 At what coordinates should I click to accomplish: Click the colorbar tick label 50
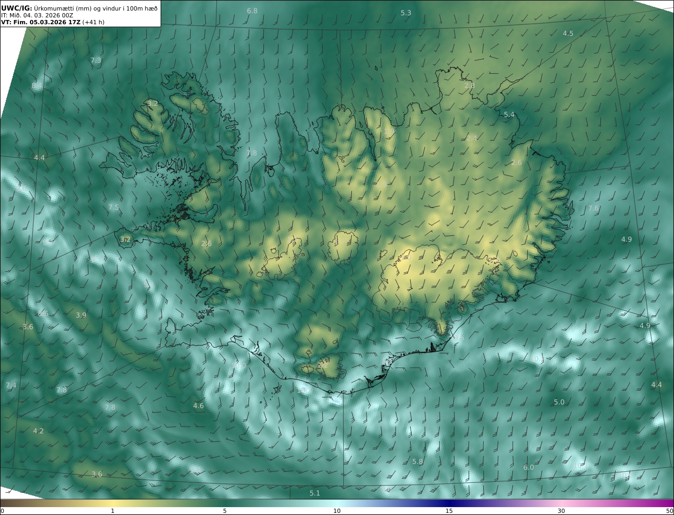[x=670, y=511]
